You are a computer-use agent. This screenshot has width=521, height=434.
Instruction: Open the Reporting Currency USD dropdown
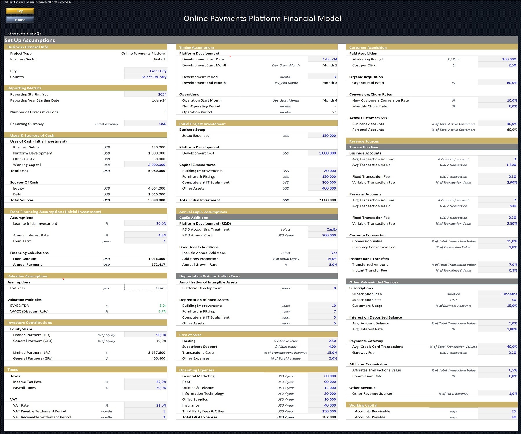[146, 124]
